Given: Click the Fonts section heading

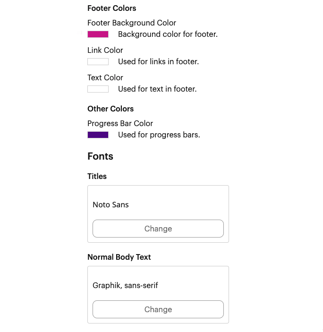Looking at the screenshot, I should pos(100,156).
